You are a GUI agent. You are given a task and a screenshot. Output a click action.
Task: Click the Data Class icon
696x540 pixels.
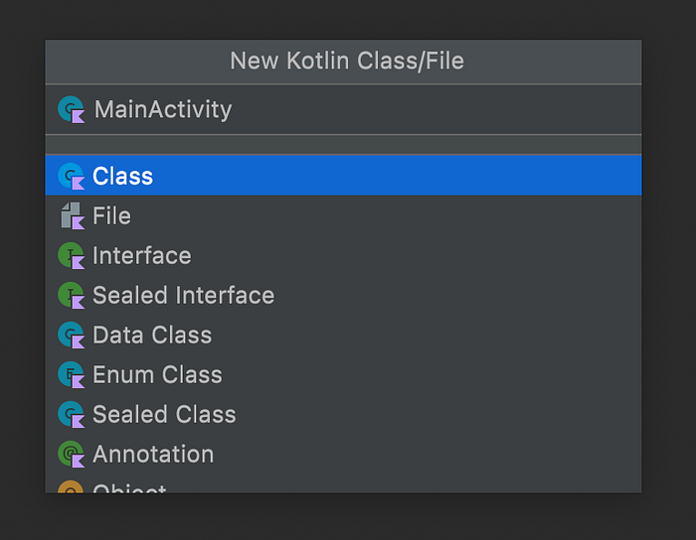pyautogui.click(x=71, y=335)
